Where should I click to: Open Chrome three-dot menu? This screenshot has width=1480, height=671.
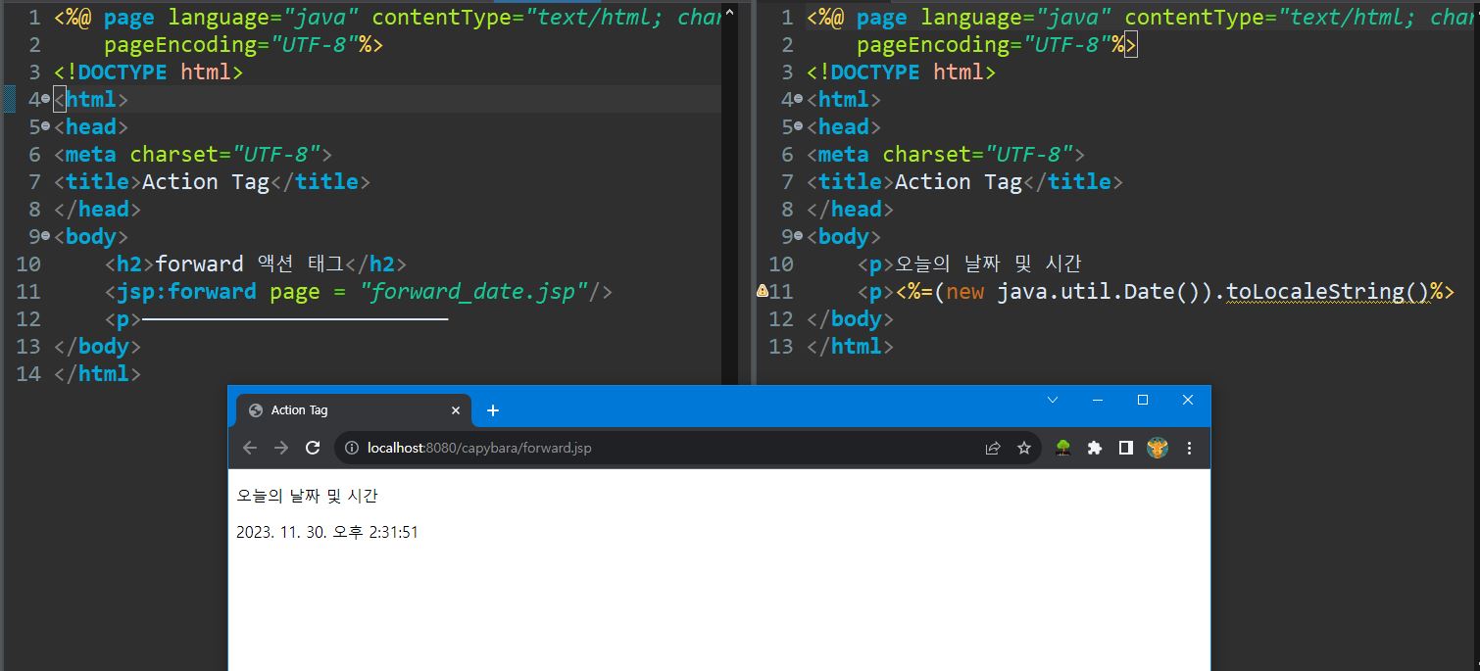1190,448
